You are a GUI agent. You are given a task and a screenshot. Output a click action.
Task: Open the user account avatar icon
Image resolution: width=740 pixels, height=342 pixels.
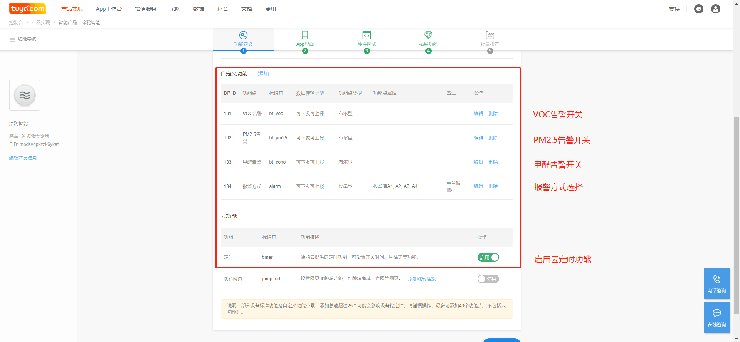716,9
